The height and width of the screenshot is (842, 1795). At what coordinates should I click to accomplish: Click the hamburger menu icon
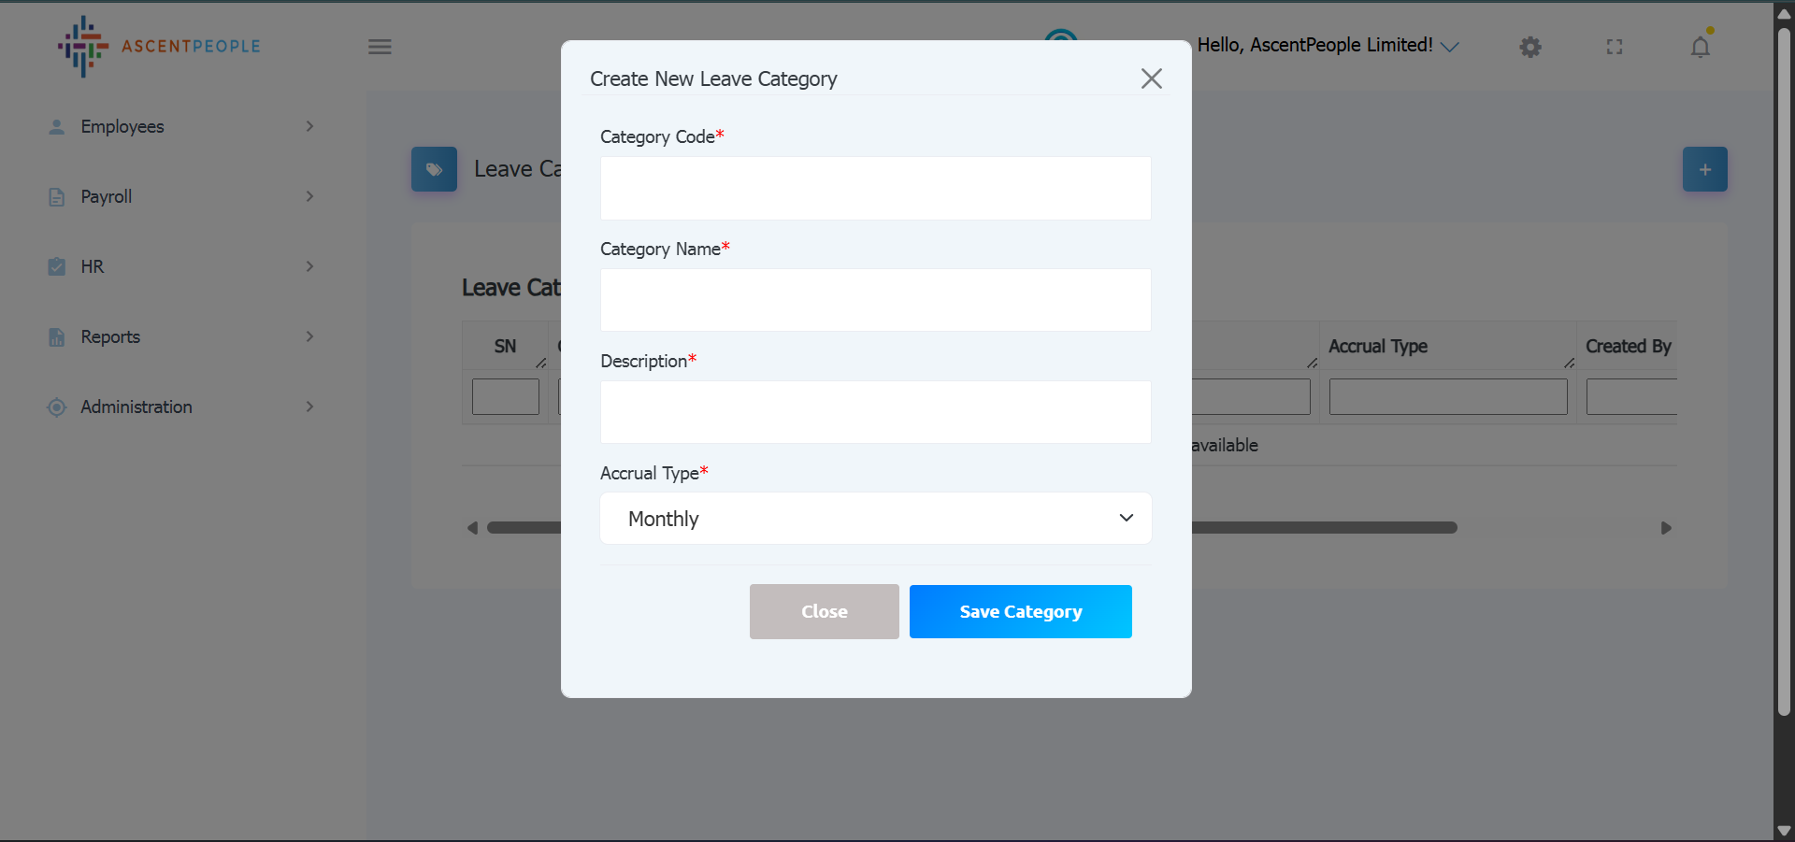coord(380,47)
